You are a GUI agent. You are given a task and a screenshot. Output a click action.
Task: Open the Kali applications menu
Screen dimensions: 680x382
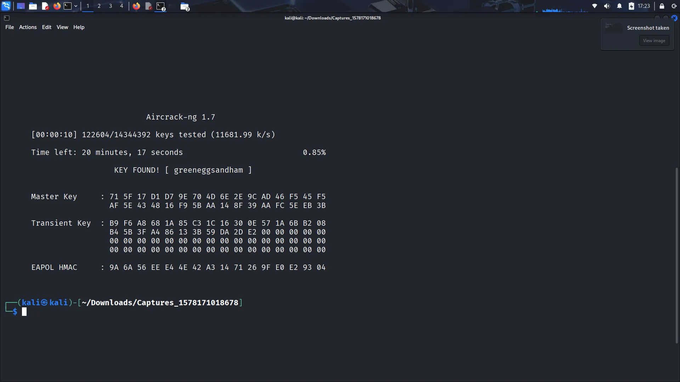6,6
